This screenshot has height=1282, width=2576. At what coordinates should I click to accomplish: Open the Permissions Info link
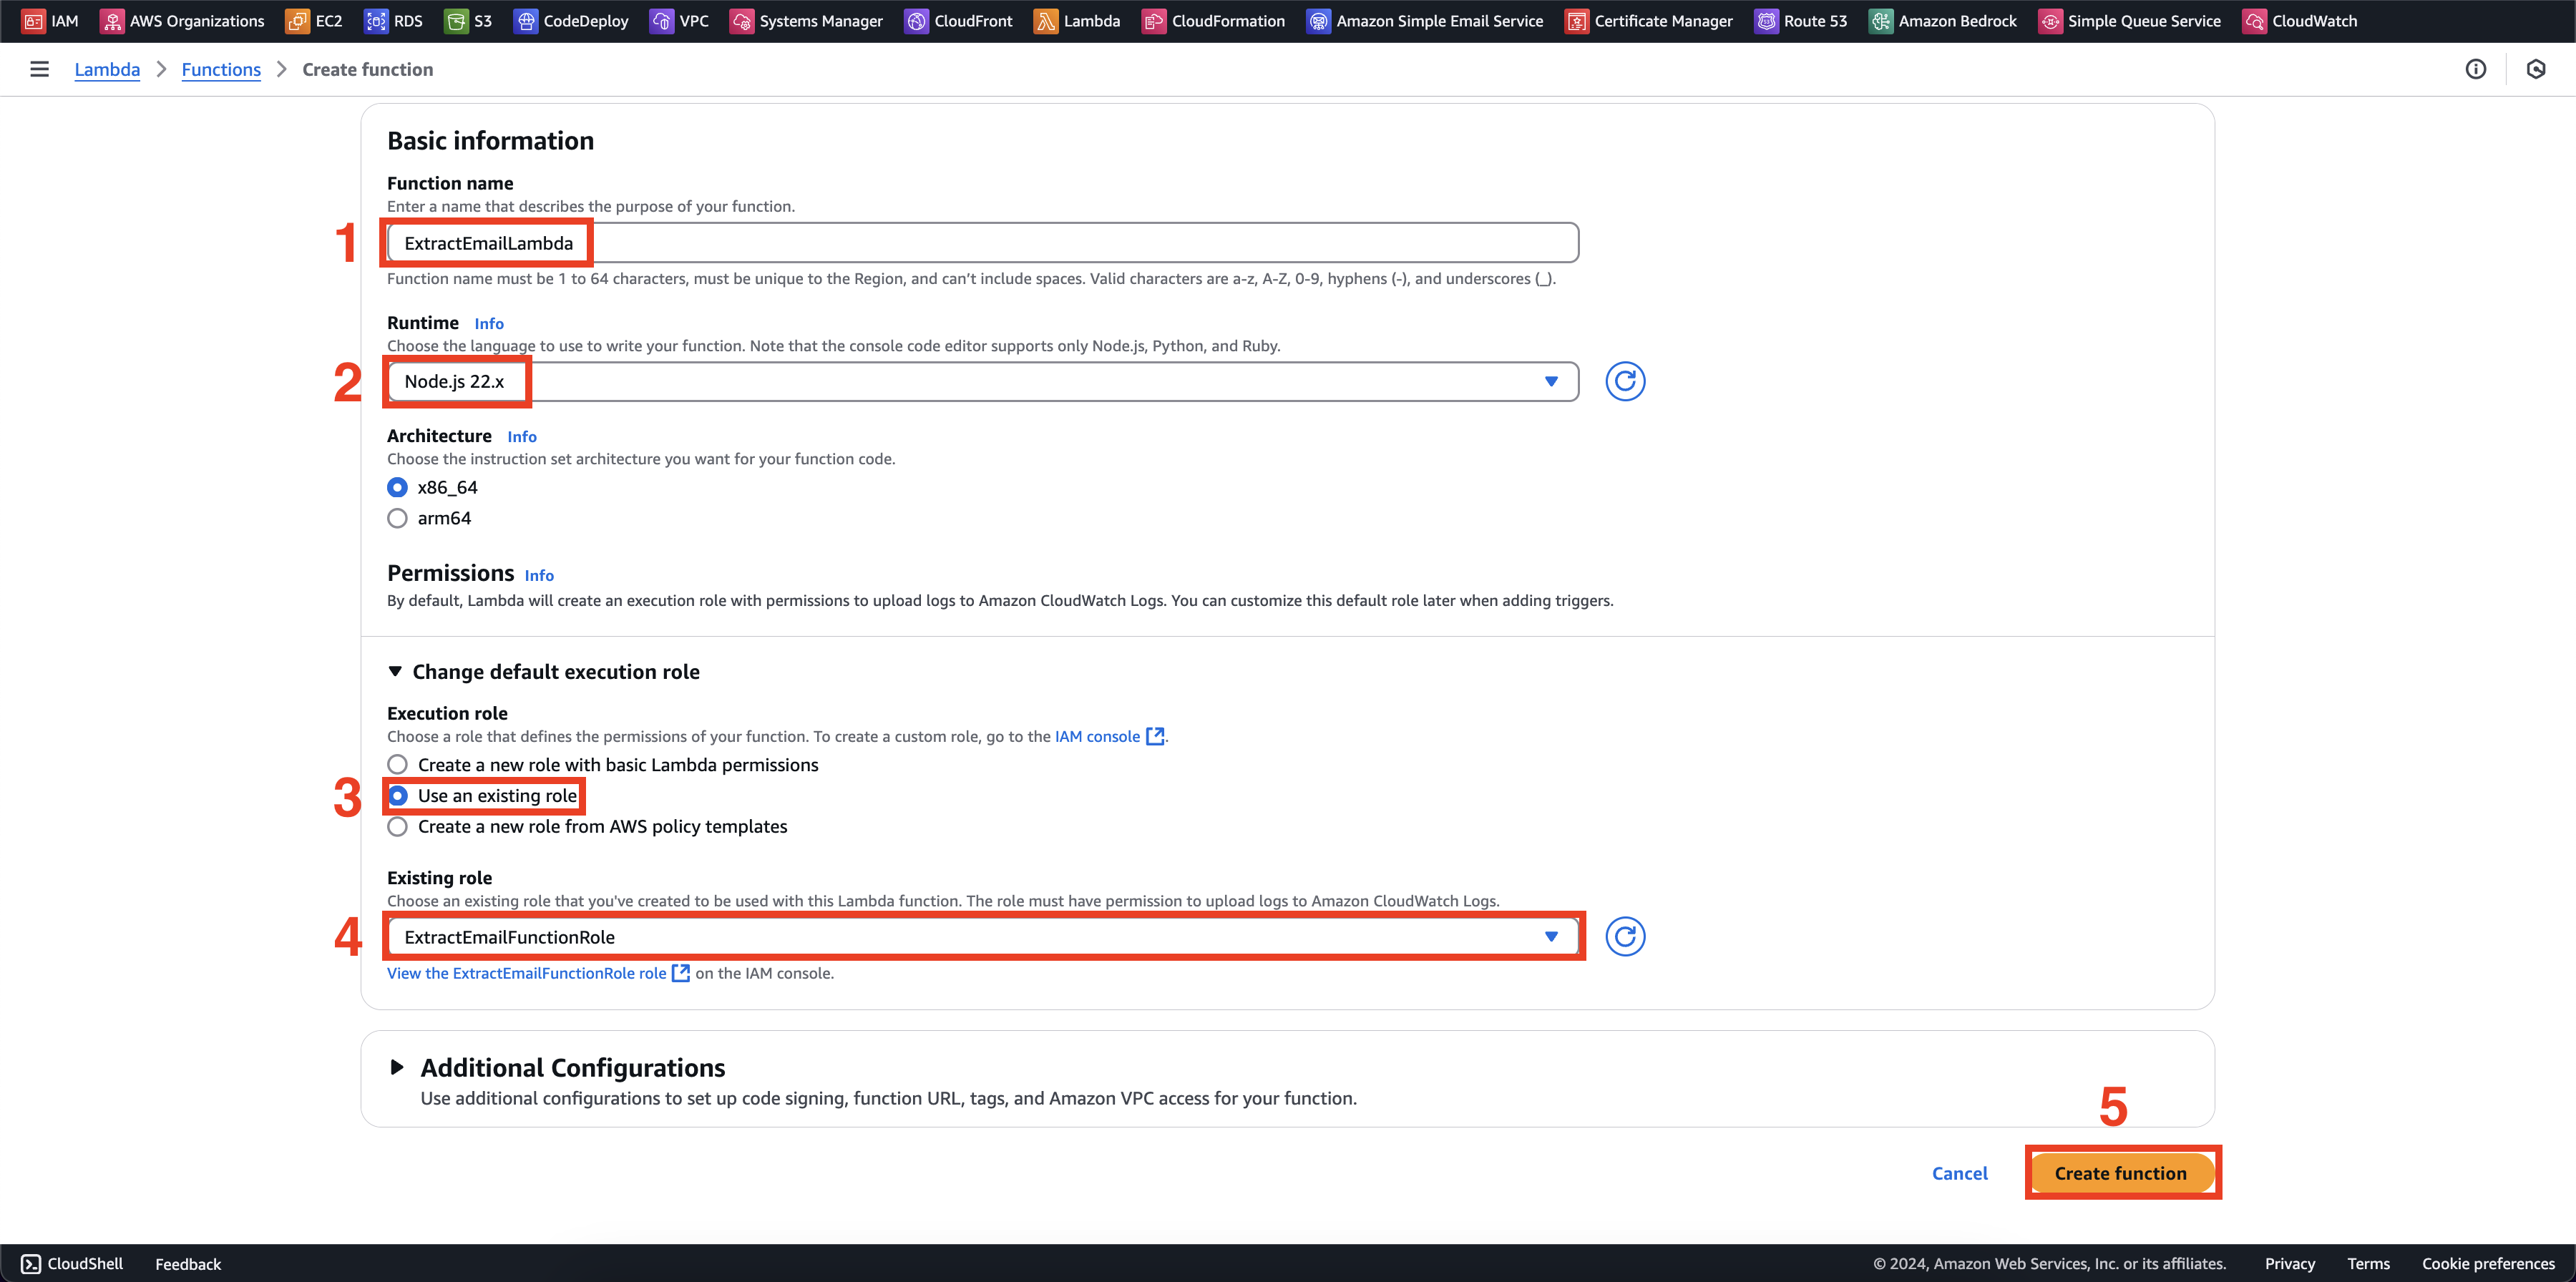tap(539, 575)
